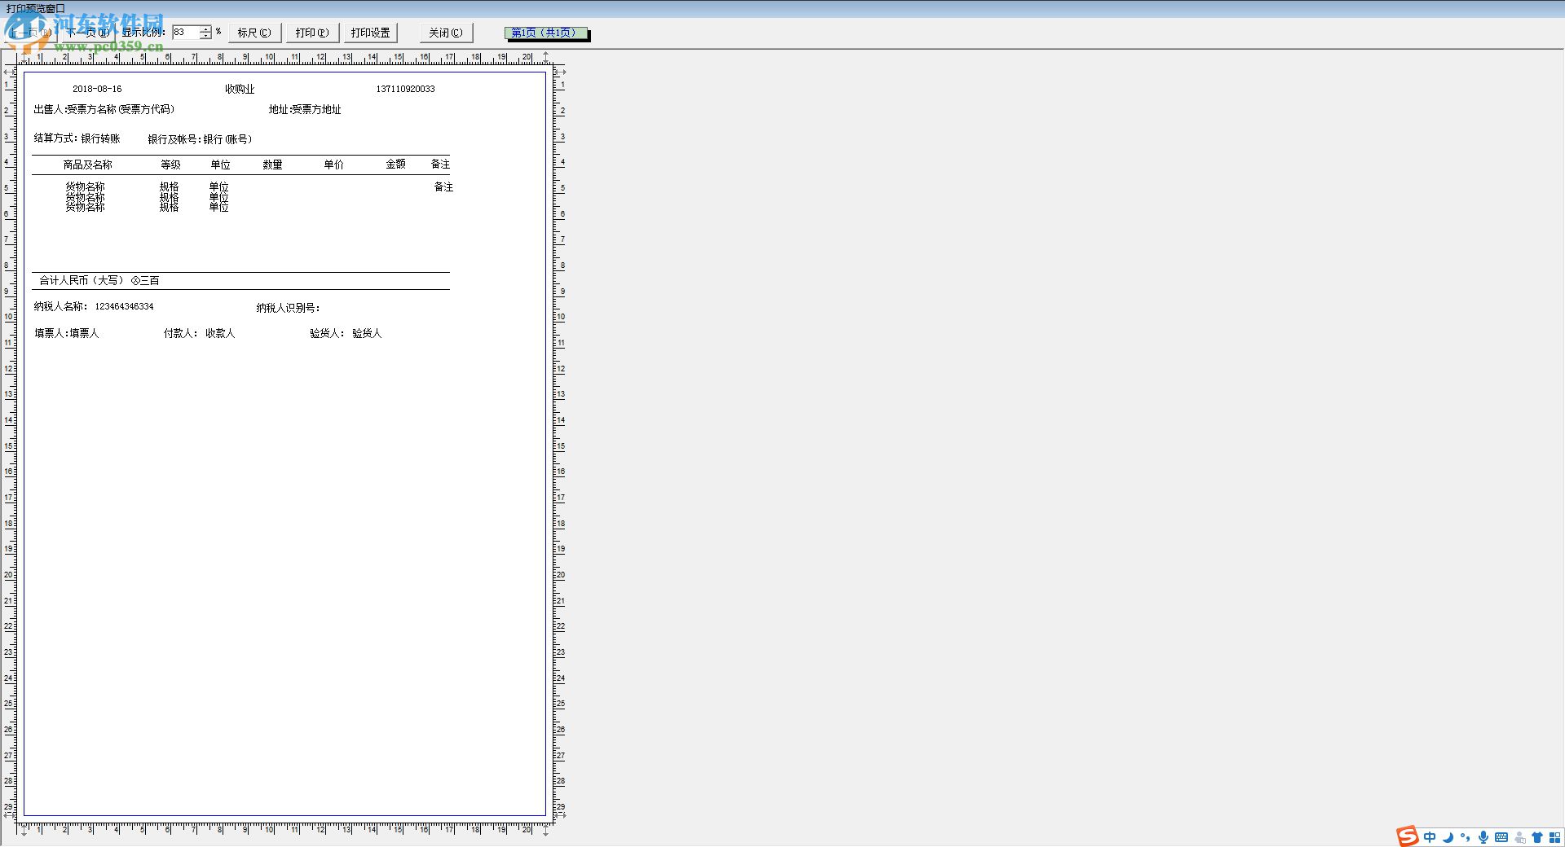Click the 收购业 title text
The image size is (1565, 847).
(x=240, y=89)
